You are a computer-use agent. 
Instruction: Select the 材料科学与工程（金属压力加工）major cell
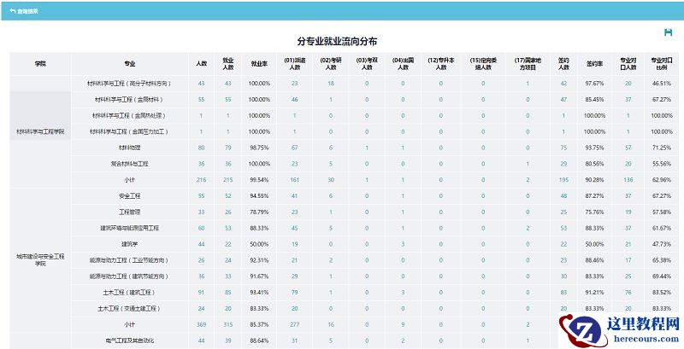[x=130, y=132]
